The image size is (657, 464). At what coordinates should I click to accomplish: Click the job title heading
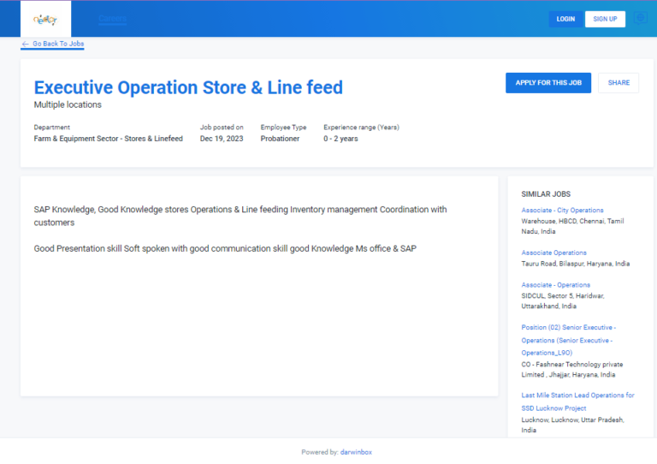[188, 87]
